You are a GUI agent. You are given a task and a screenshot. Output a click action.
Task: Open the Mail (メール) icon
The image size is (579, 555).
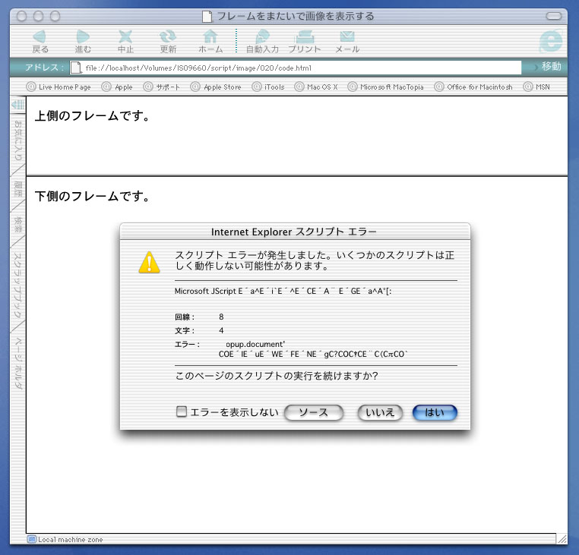coord(347,36)
